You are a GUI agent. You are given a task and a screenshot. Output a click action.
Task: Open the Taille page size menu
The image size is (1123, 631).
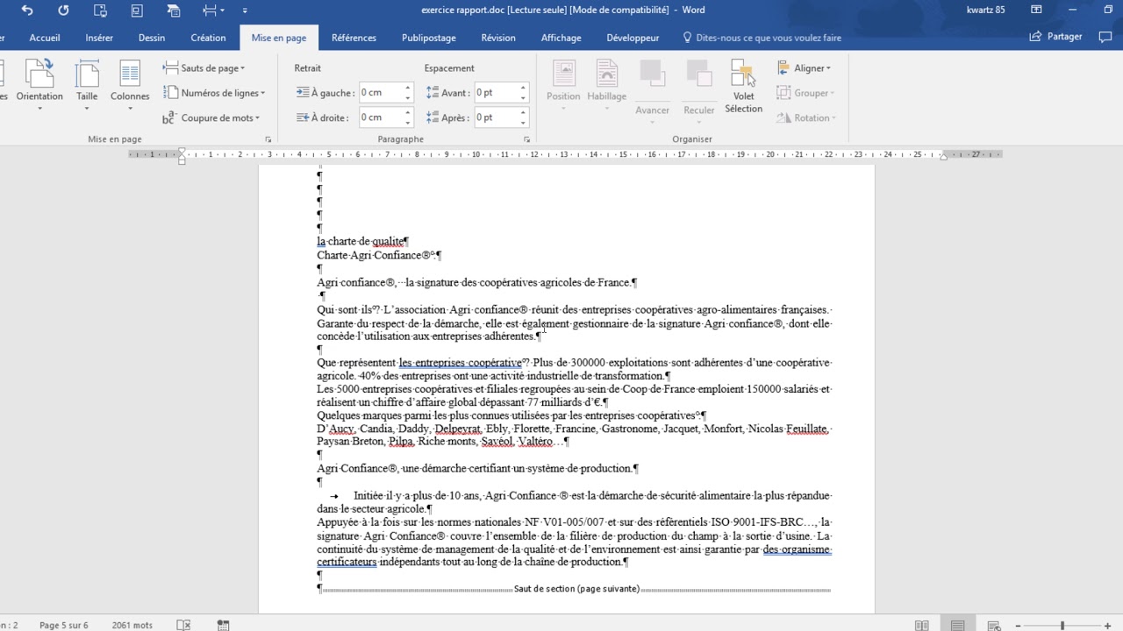(x=87, y=86)
